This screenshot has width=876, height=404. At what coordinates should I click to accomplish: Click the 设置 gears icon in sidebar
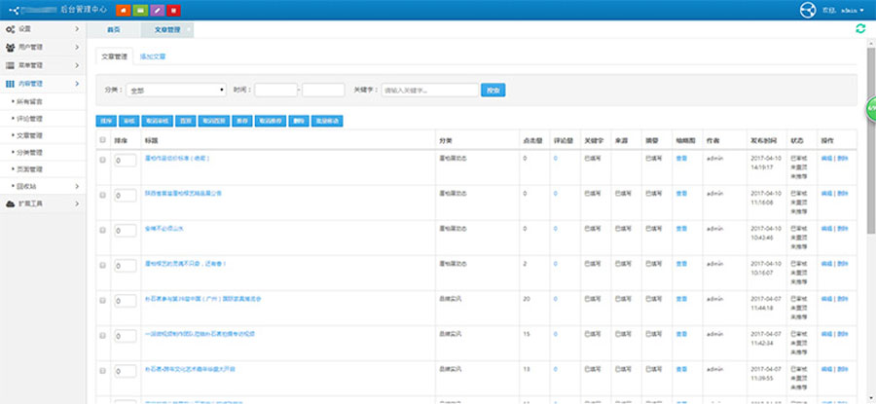10,29
